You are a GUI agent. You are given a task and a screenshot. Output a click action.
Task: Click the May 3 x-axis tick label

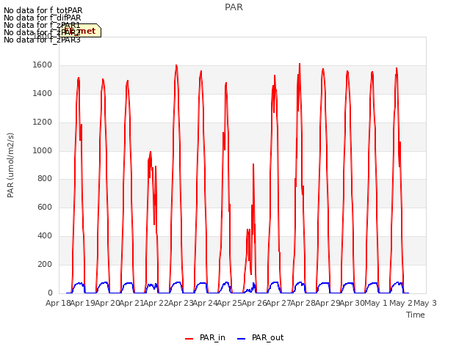(x=425, y=303)
